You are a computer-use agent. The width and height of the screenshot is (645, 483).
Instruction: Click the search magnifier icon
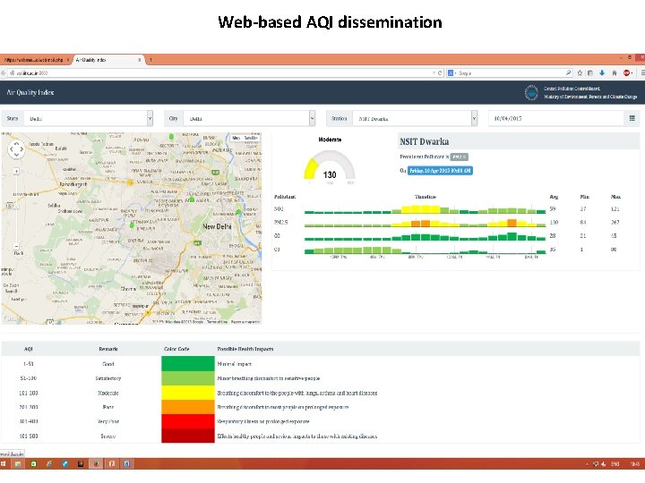coord(569,72)
